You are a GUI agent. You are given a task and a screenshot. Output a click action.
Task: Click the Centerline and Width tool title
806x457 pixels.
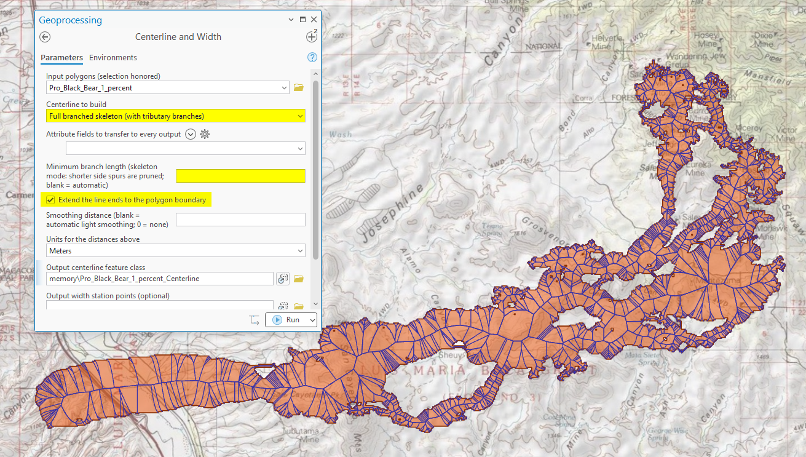pos(178,37)
